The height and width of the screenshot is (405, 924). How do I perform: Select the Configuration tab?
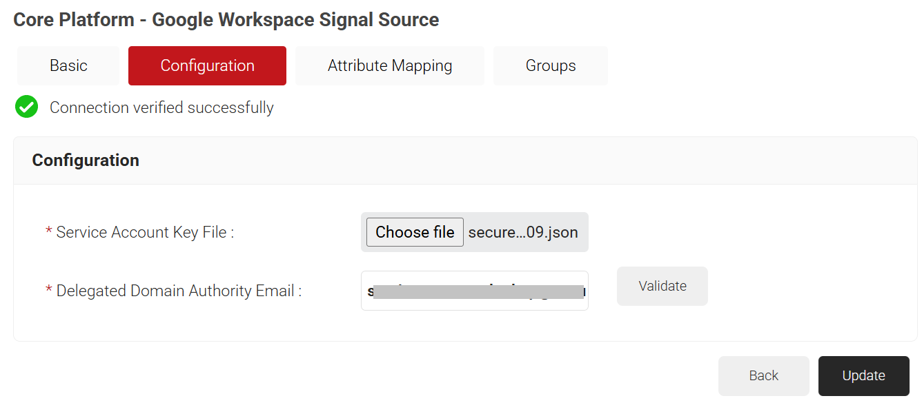(207, 66)
